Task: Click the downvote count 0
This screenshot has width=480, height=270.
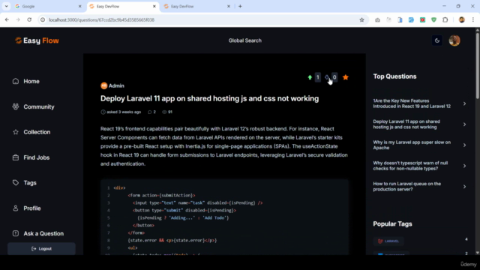Action: click(x=334, y=77)
